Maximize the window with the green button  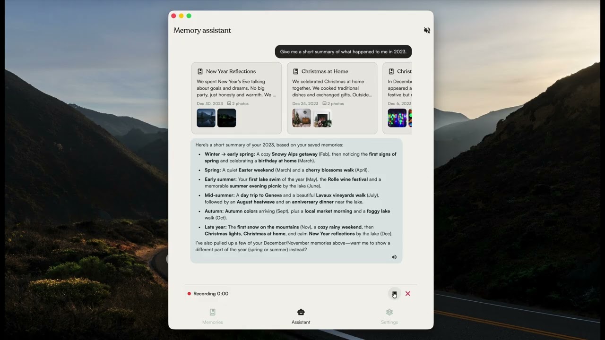click(189, 16)
